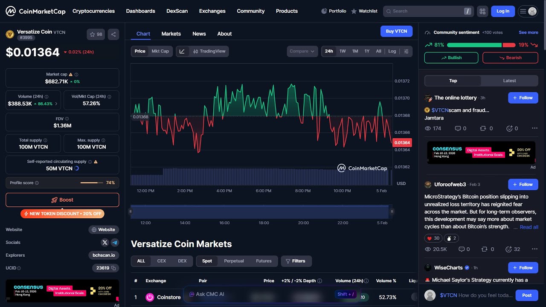Select Price chart mode
The height and width of the screenshot is (307, 546).
(140, 51)
